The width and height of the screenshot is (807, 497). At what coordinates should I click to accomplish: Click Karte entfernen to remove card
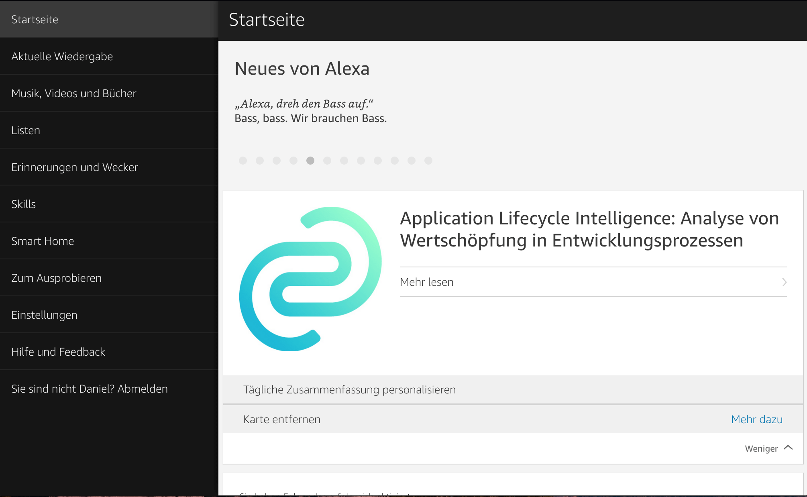282,419
